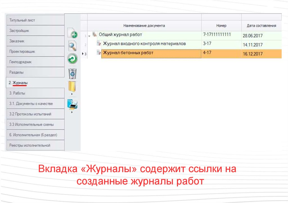This screenshot has height=203, width=288.
Task: Click number cell 3-17
Action: (x=221, y=45)
